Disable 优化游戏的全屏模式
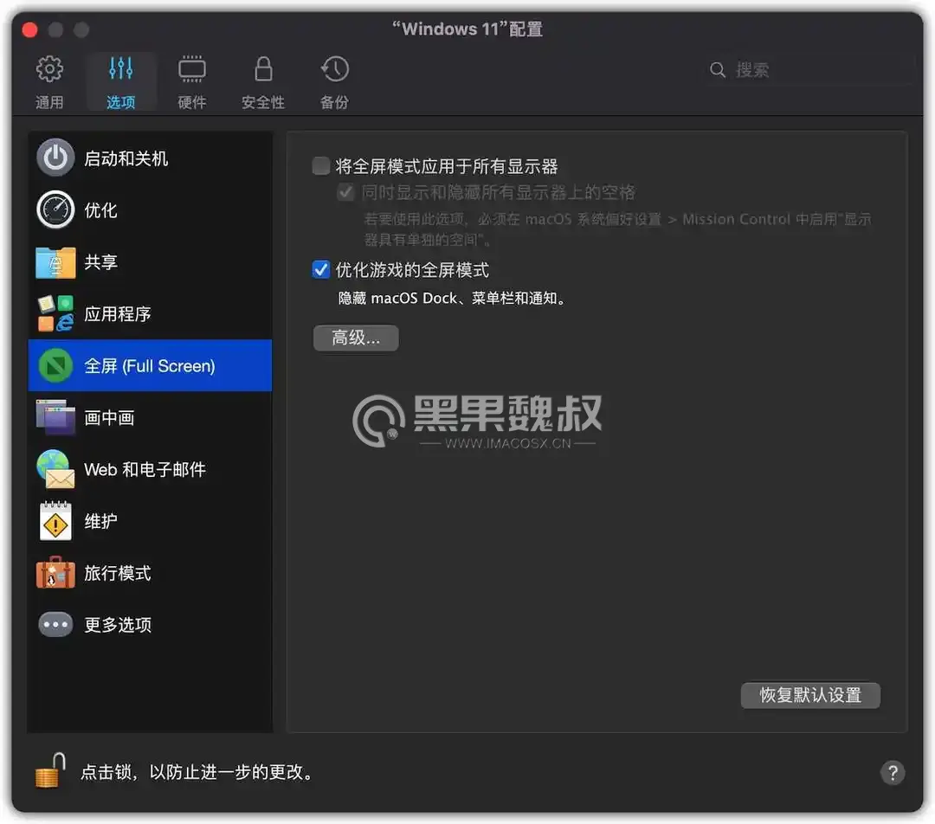Viewport: 935px width, 824px height. click(x=320, y=269)
